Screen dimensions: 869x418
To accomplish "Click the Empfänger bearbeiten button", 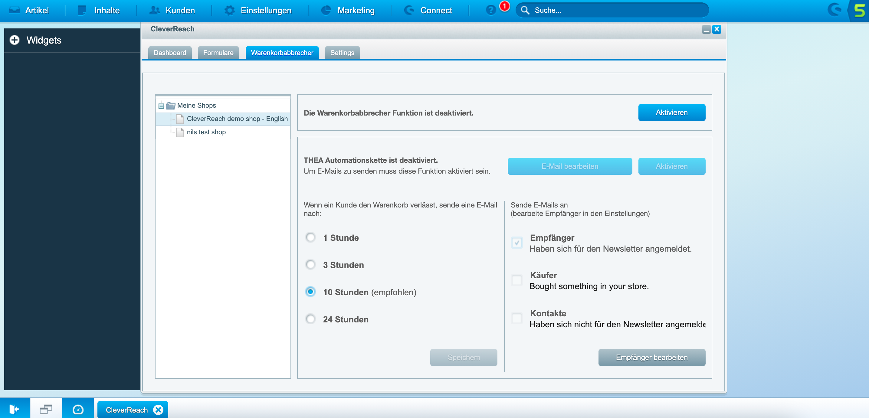I will (651, 357).
